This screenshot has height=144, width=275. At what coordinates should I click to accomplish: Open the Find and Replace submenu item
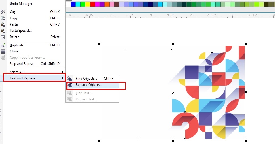click(x=34, y=78)
